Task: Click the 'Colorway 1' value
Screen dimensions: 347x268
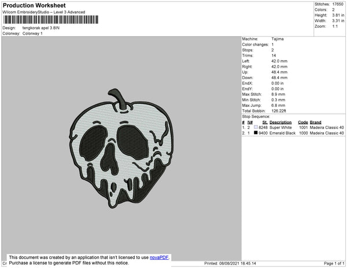Action: [32, 33]
